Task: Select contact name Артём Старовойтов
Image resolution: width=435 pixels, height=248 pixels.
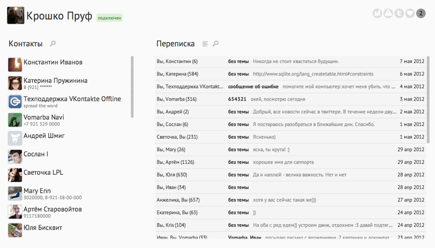Action: (53, 209)
